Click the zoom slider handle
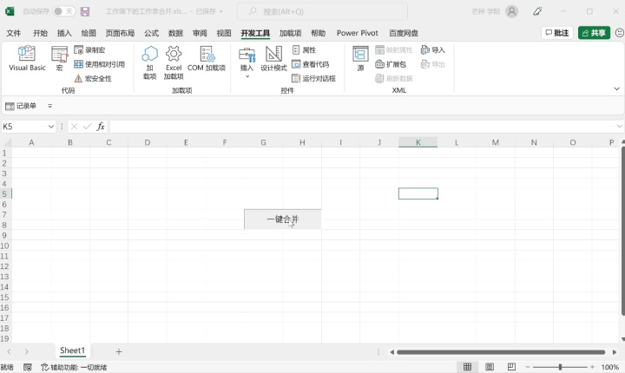 tap(560, 367)
